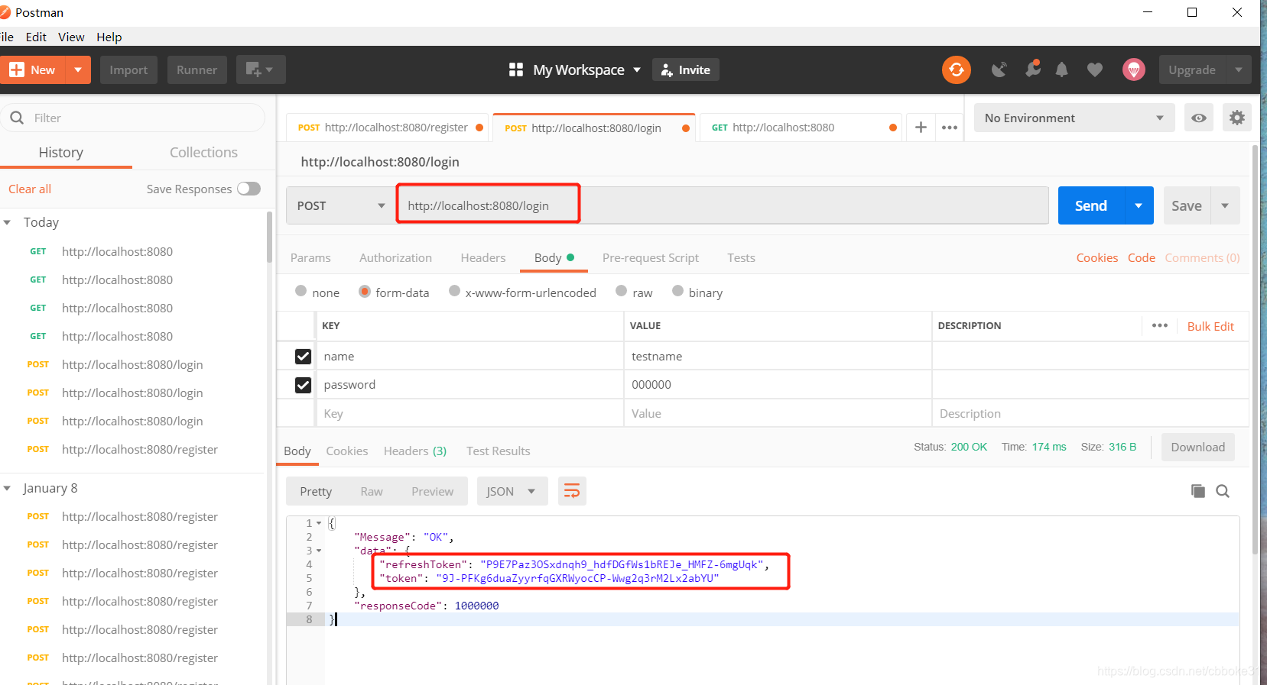Uncheck the name key checkbox

(303, 357)
